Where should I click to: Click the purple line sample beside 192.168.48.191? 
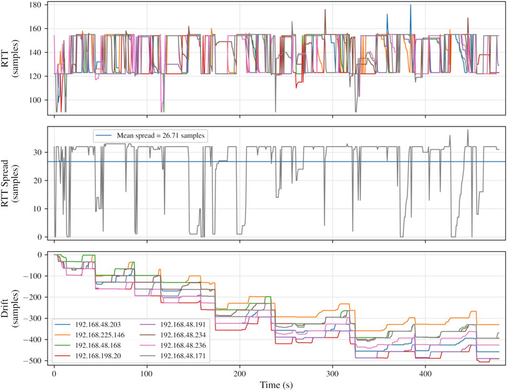pyautogui.click(x=148, y=325)
